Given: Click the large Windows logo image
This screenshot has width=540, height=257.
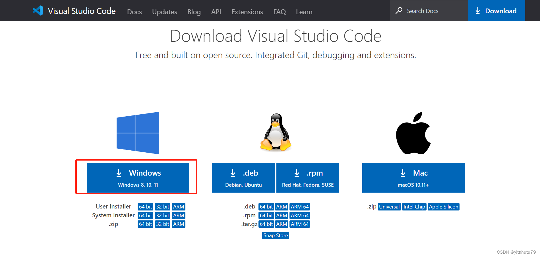Looking at the screenshot, I should coord(138,133).
